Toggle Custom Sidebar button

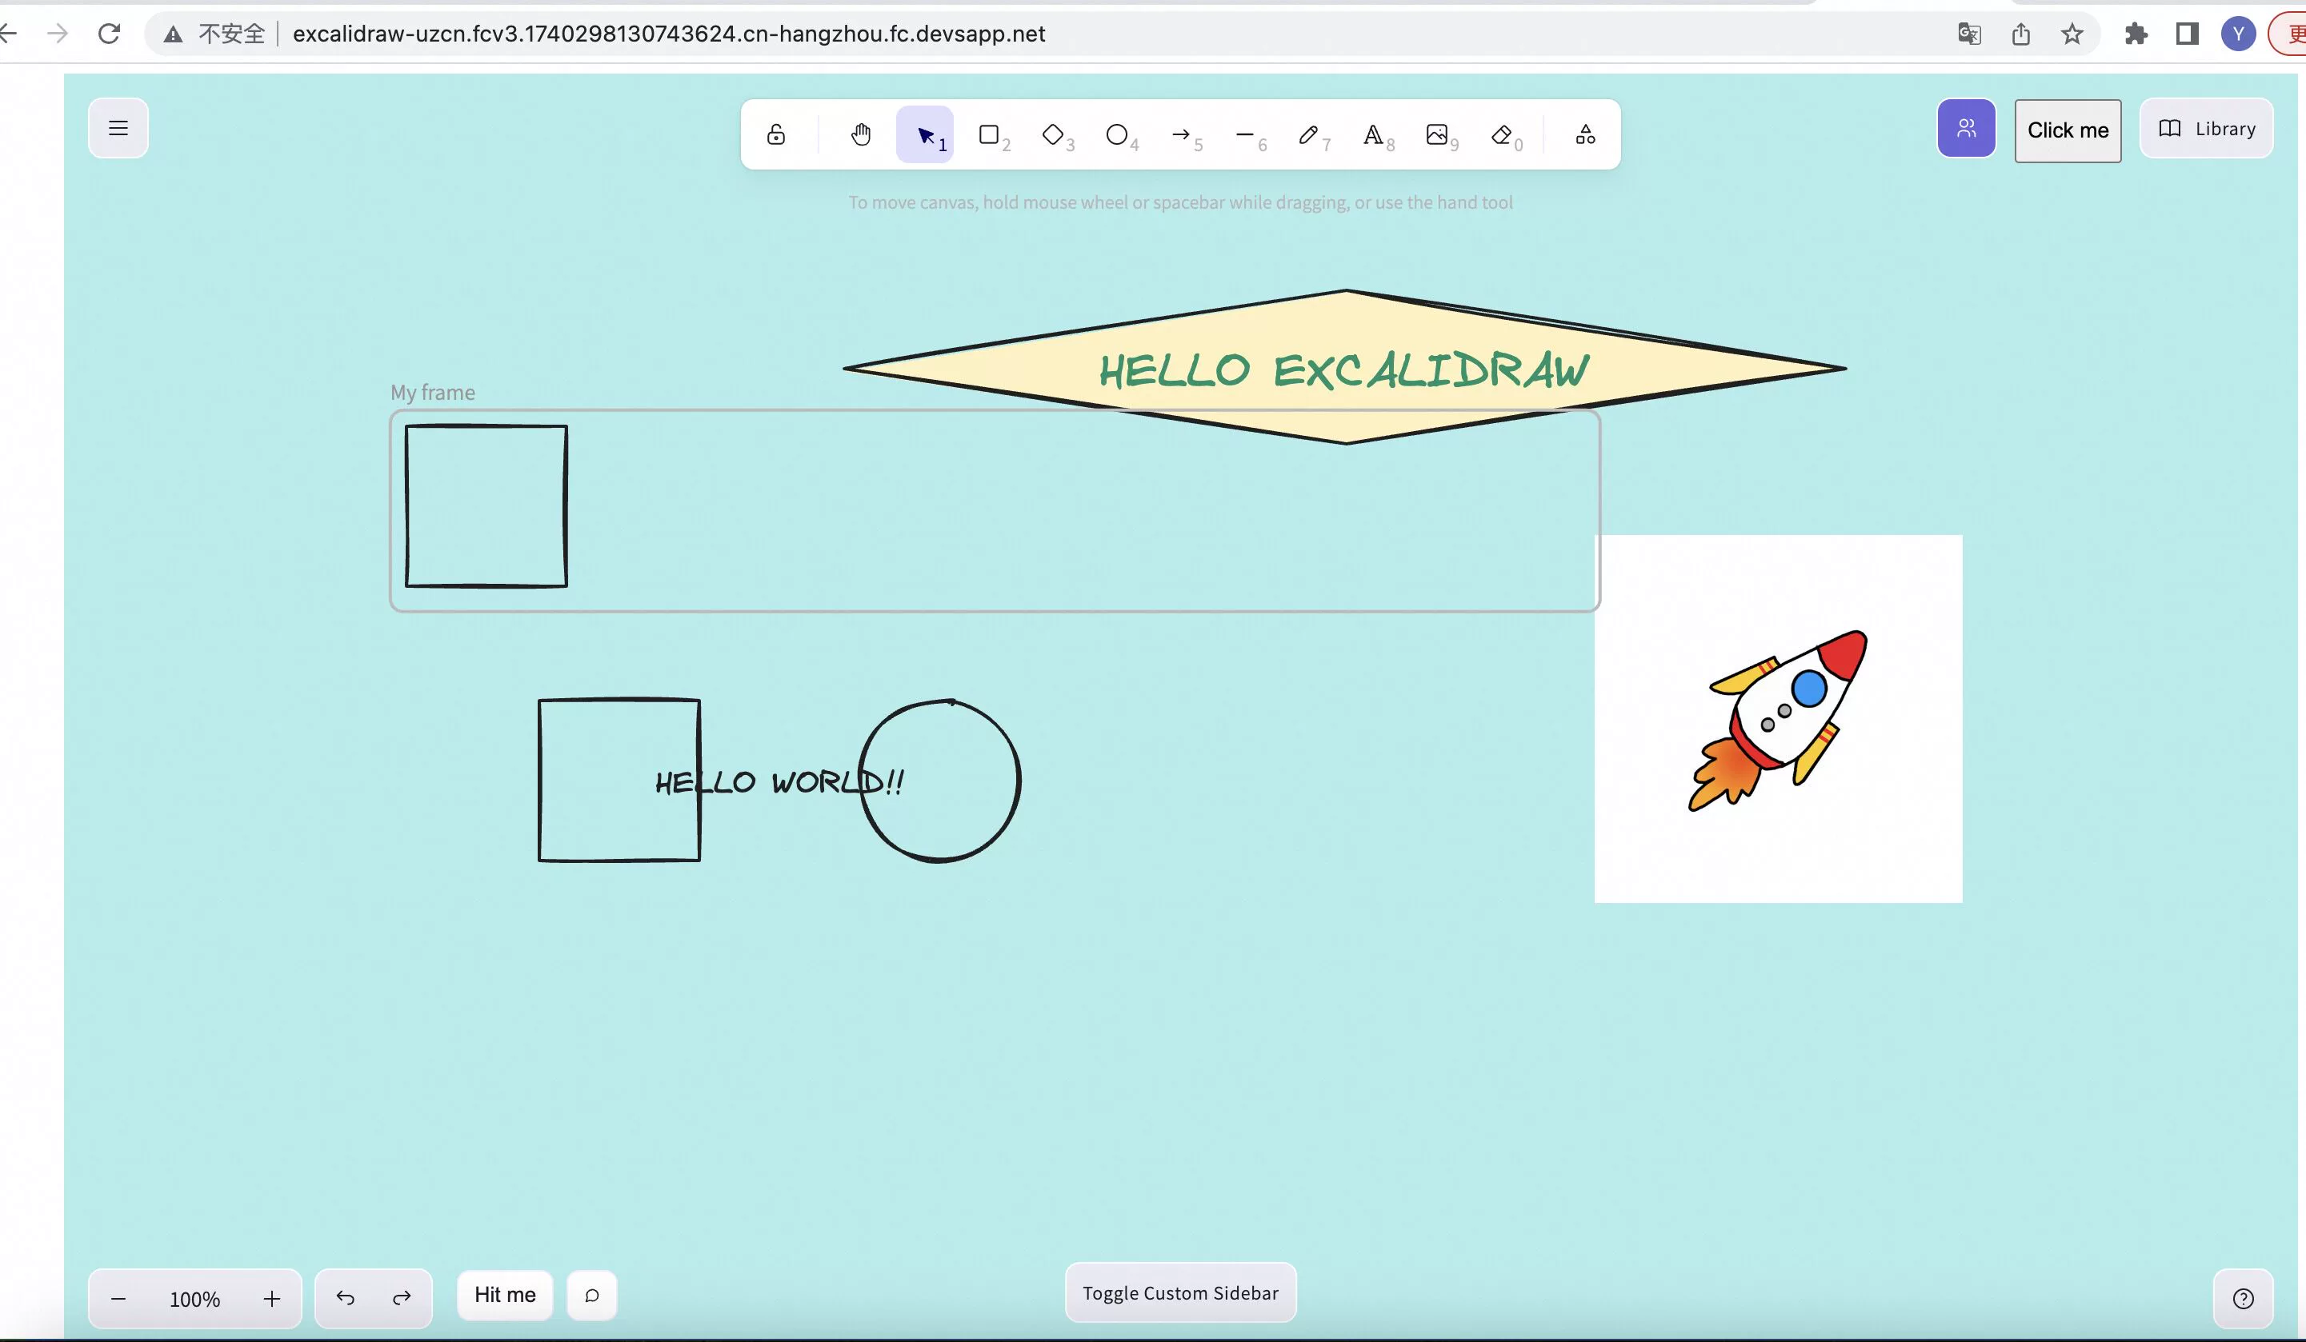click(1180, 1292)
